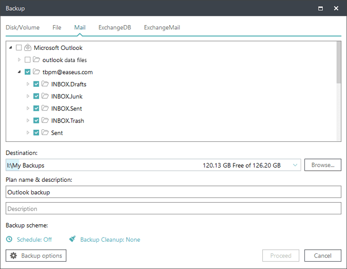Click the Outlook backup plan name field
347x269 pixels.
(x=173, y=192)
